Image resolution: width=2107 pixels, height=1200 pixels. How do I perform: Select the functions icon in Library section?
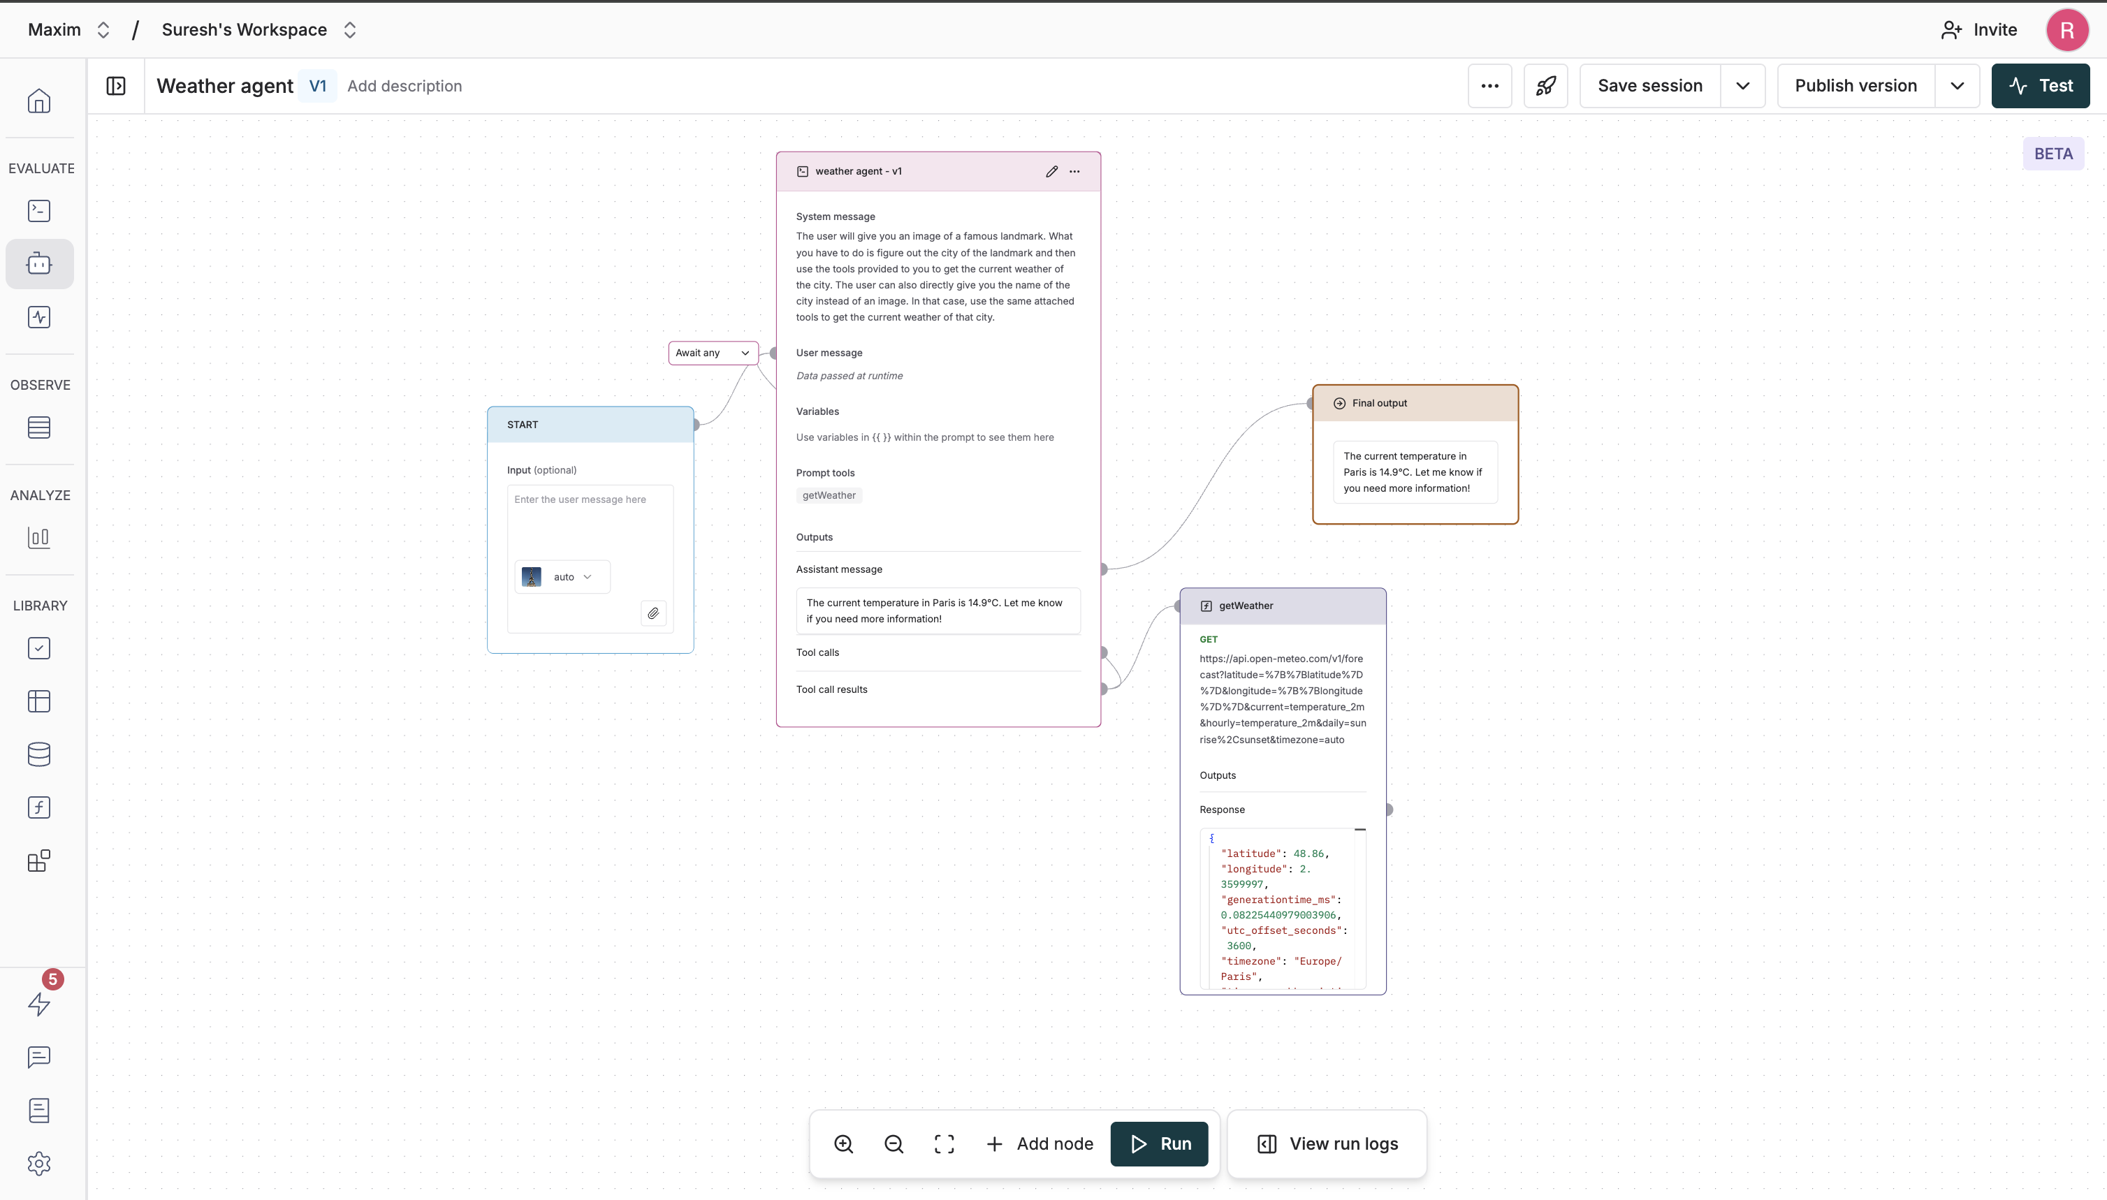[x=38, y=807]
